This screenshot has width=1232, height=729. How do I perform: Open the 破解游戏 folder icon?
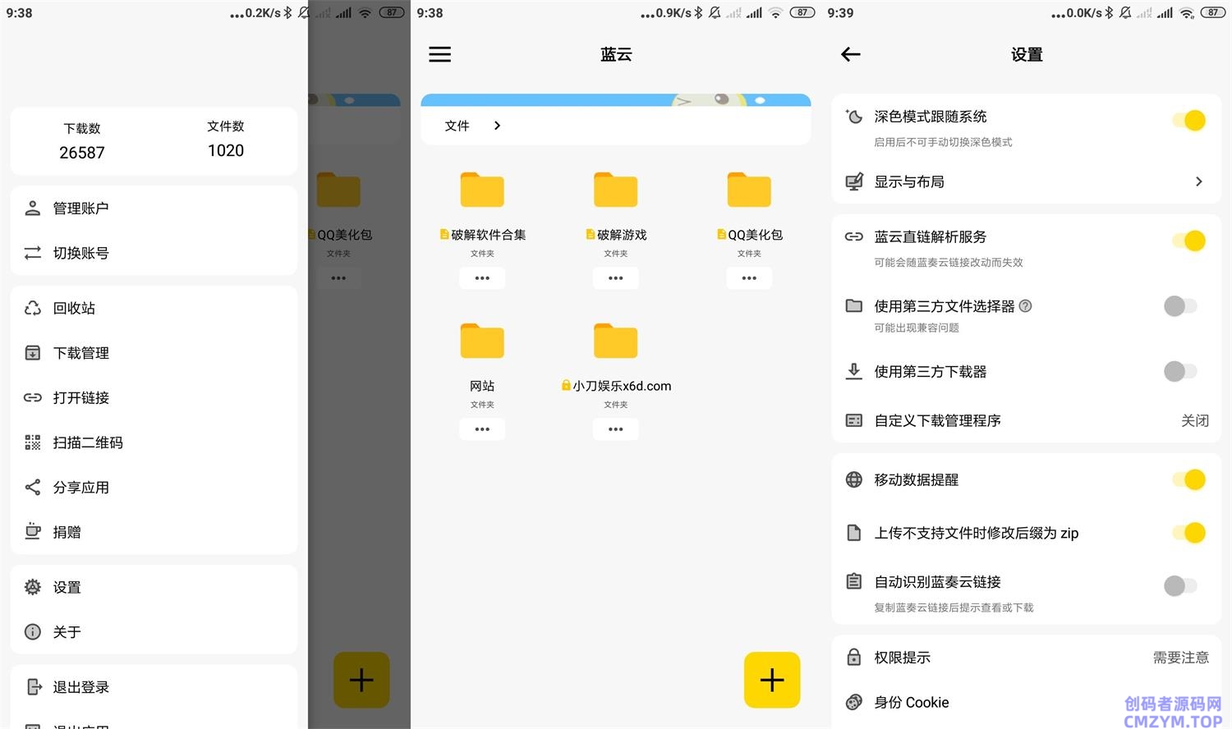point(615,190)
